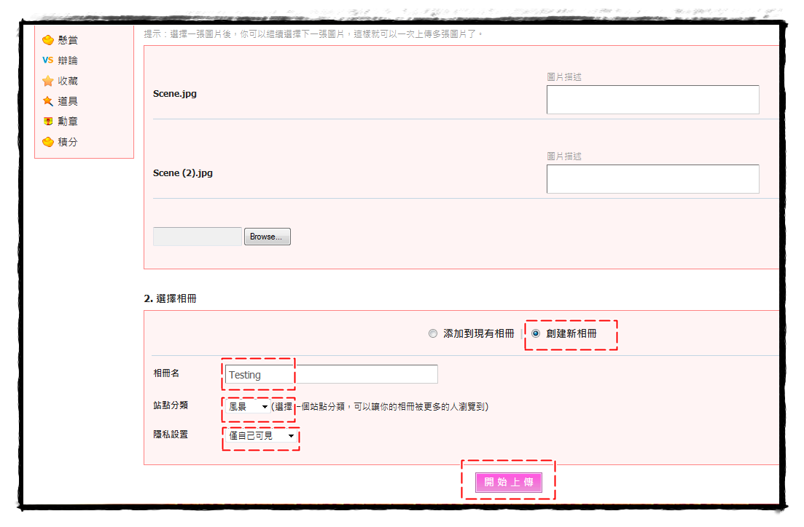Open the 站點分類 dropdown showing 風景
Viewport: 804px width, 527px height.
[x=248, y=407]
